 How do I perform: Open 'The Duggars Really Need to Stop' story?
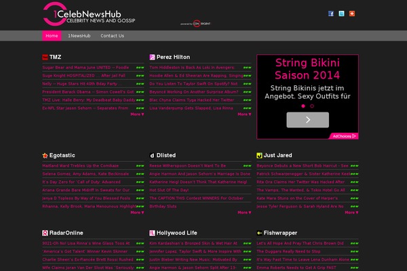click(x=288, y=251)
